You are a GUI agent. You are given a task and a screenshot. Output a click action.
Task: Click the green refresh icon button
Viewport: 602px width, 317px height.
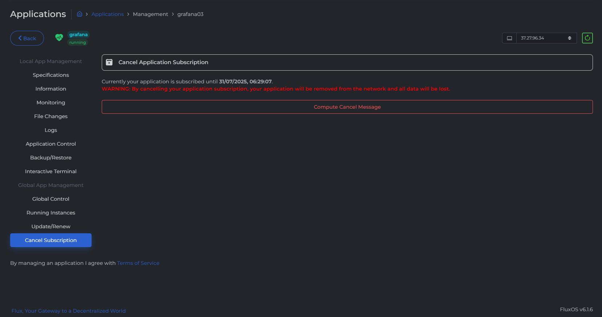(587, 38)
